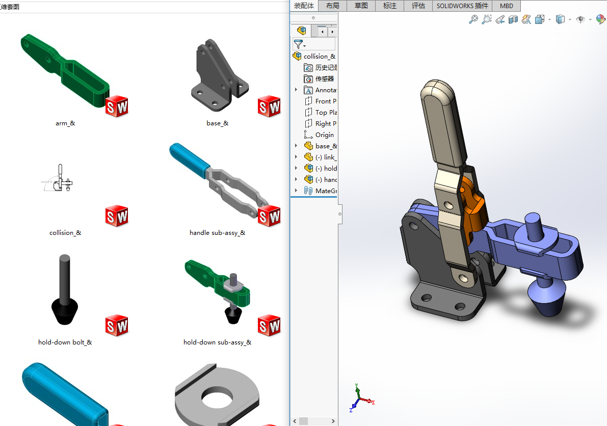Click the Zoom to Fit magnifier icon
This screenshot has height=426, width=607.
click(x=473, y=19)
